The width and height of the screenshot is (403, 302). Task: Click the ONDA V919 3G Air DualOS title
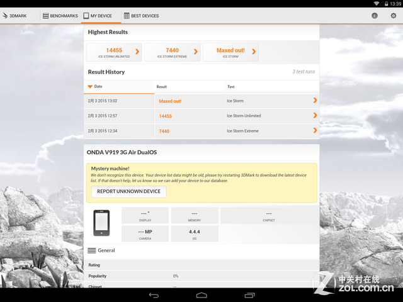[x=122, y=152]
